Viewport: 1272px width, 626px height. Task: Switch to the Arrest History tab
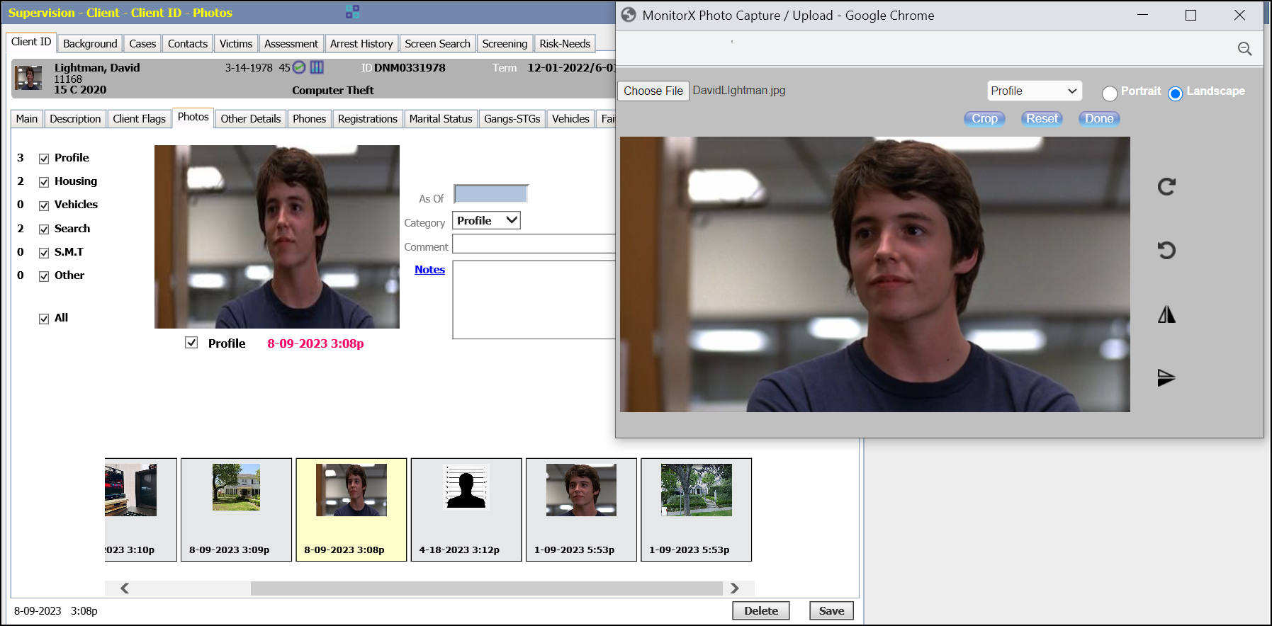pyautogui.click(x=361, y=43)
